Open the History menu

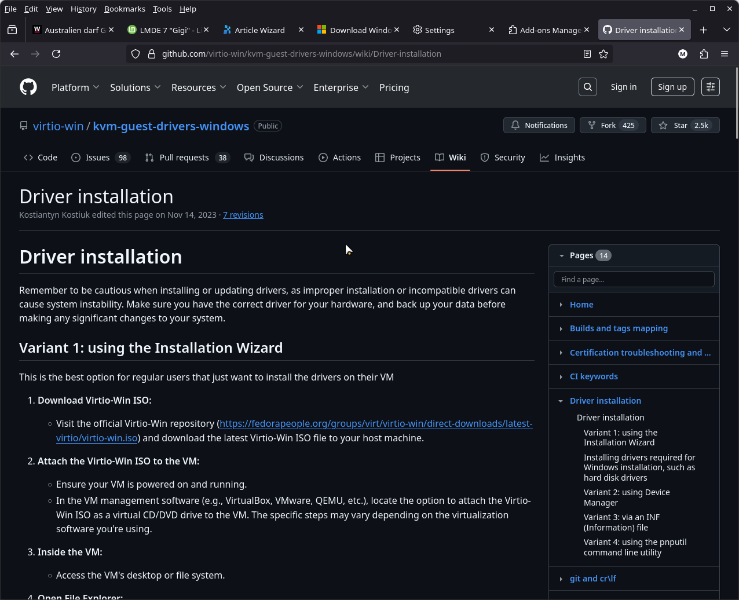coord(83,9)
